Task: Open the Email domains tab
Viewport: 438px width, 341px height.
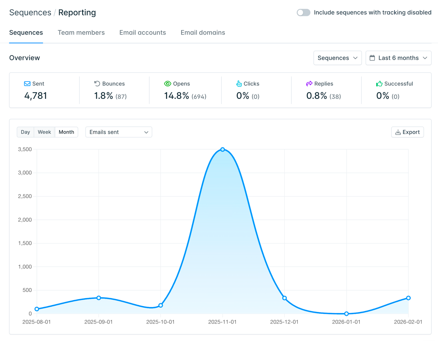Action: [203, 33]
